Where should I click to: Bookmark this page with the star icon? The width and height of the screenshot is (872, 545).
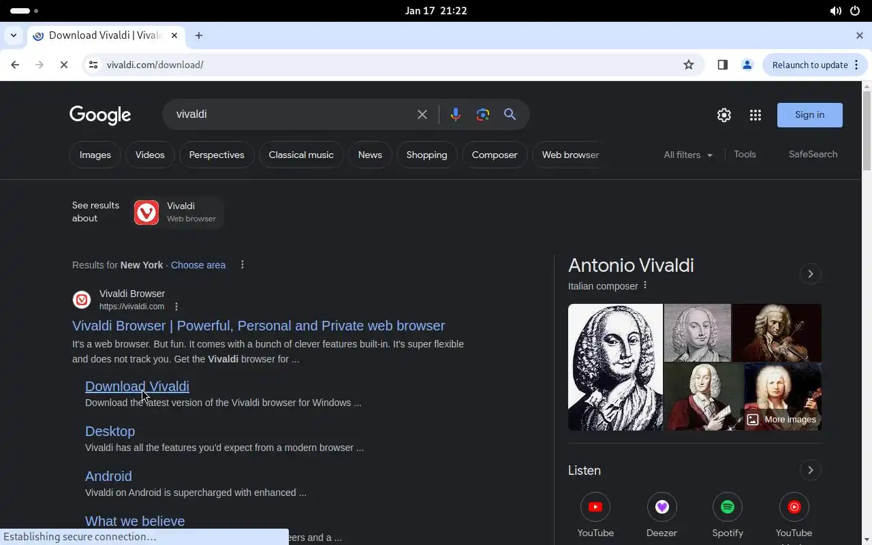[689, 65]
